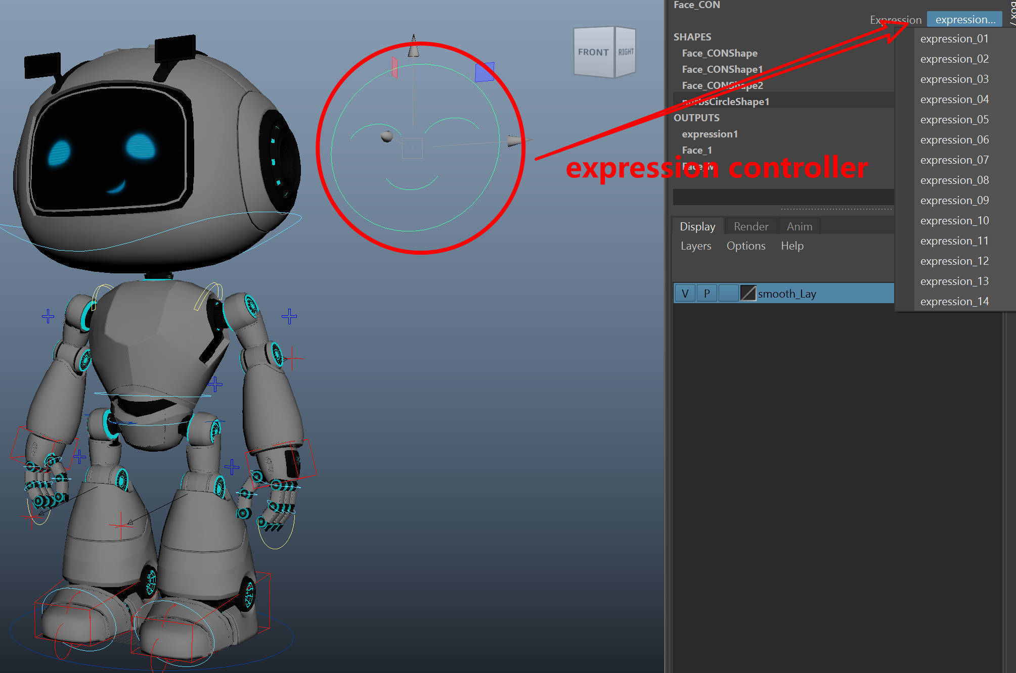
Task: Click the blue plane handle of manipulator
Action: click(x=484, y=72)
